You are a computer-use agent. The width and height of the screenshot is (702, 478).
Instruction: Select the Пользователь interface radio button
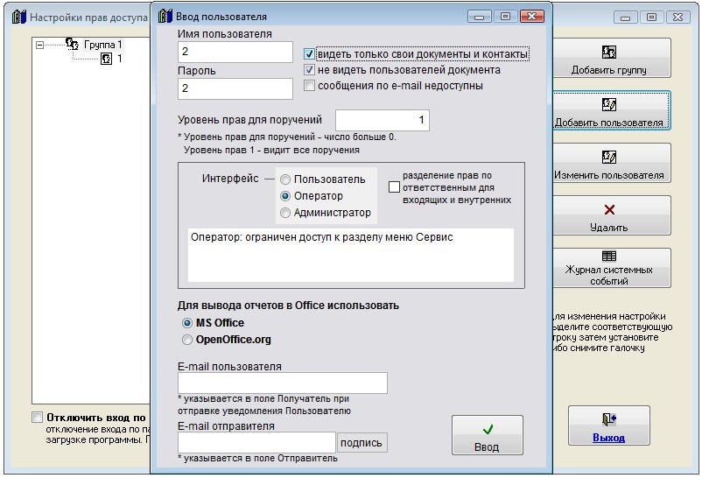pos(285,179)
